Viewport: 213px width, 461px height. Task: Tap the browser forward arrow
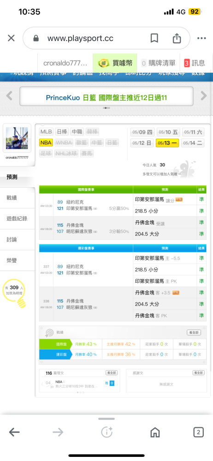pyautogui.click(x=58, y=432)
